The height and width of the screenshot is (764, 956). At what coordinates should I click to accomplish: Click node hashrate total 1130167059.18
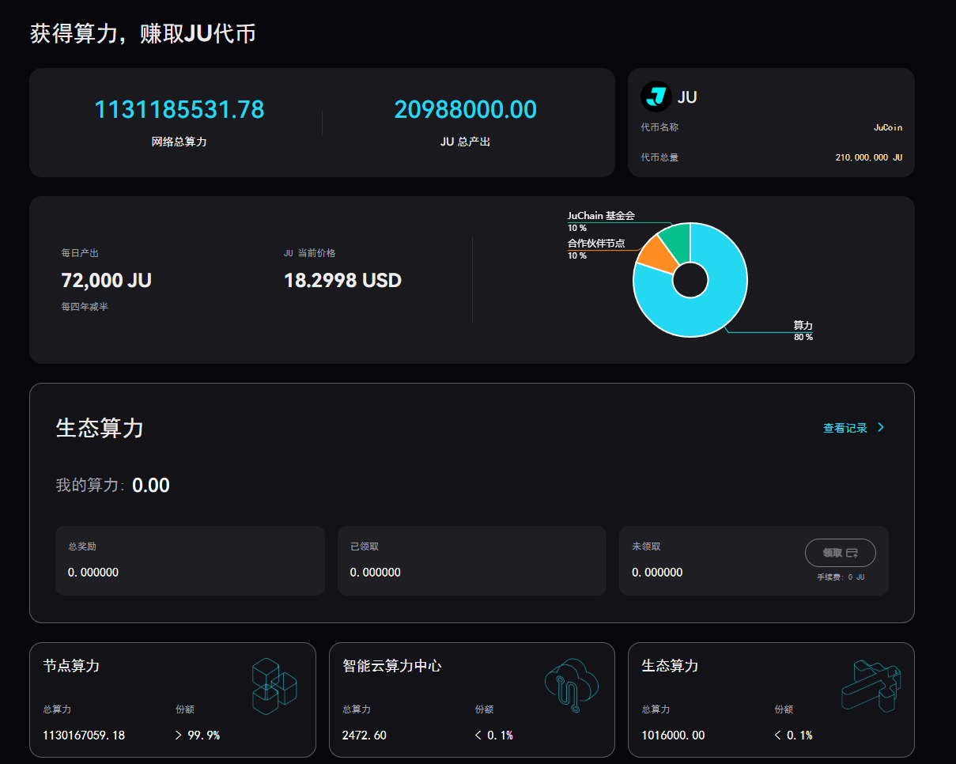(84, 736)
